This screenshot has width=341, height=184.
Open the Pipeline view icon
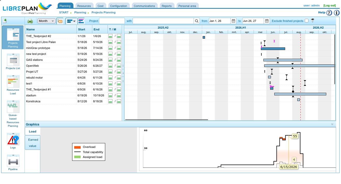(13, 163)
